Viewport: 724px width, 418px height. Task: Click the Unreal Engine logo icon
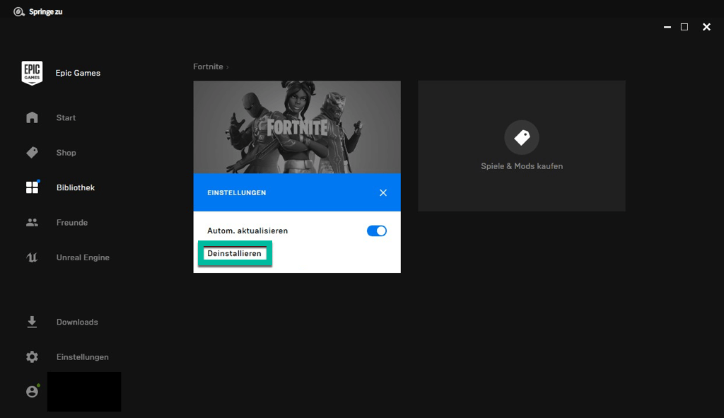click(32, 257)
